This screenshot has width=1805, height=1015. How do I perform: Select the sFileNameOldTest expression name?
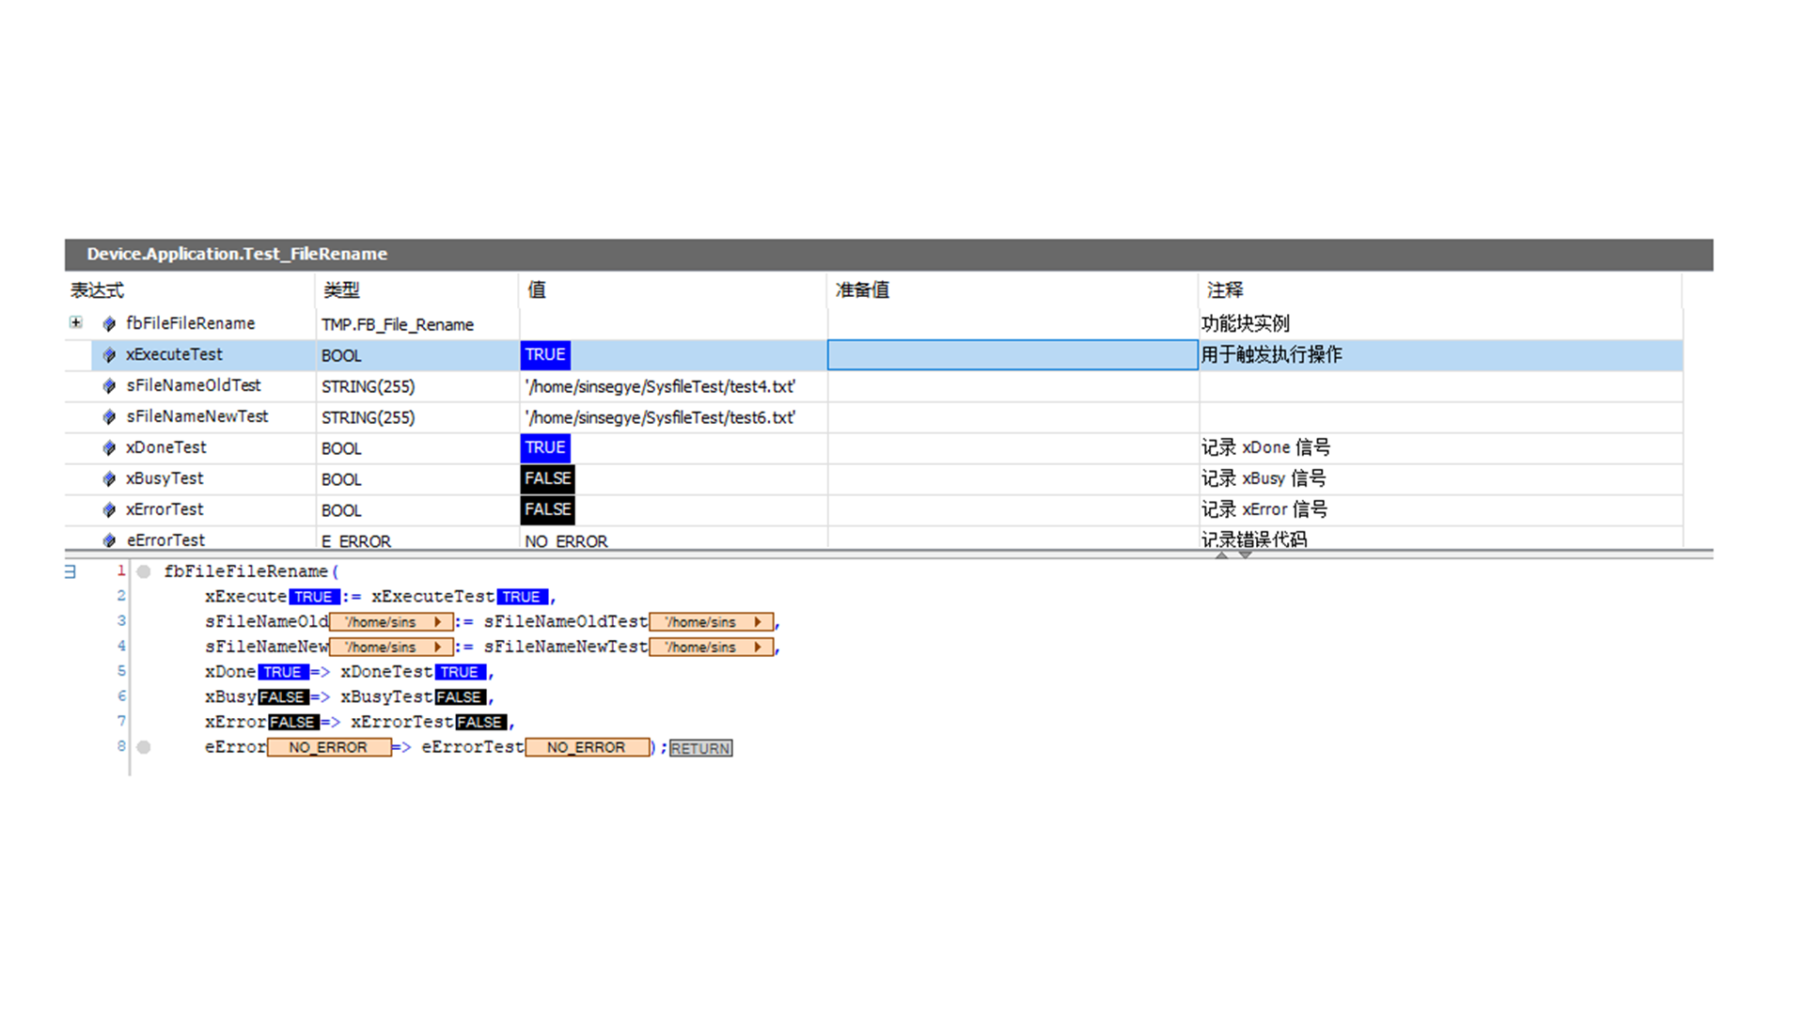pyautogui.click(x=194, y=385)
